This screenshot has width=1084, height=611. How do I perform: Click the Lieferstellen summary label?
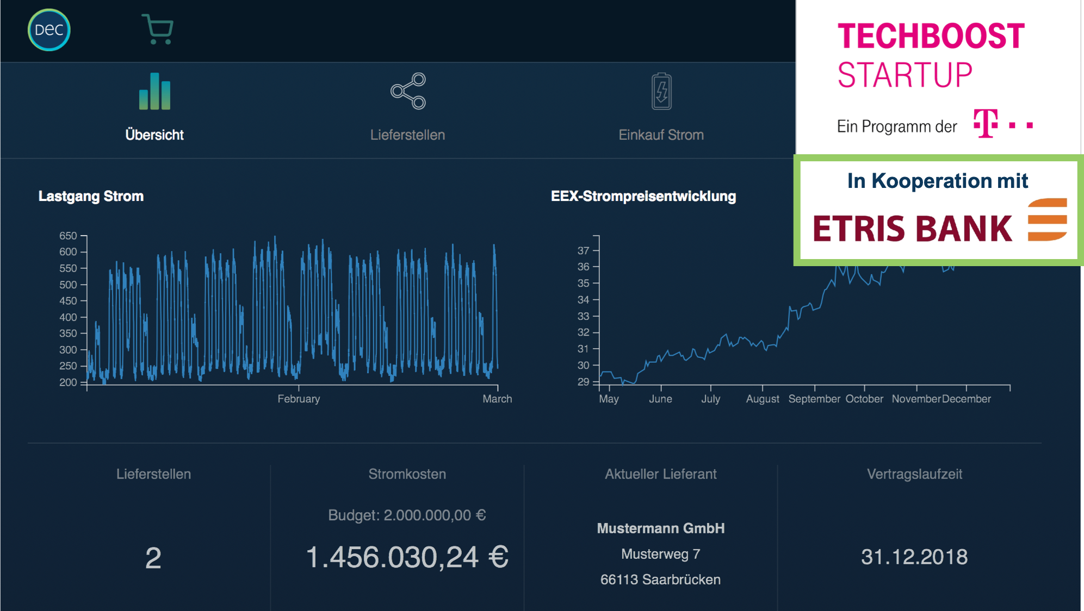click(x=153, y=474)
